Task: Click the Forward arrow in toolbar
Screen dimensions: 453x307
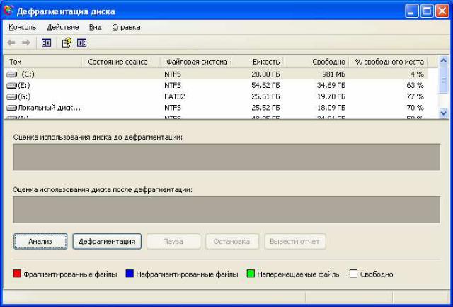Action: click(26, 43)
